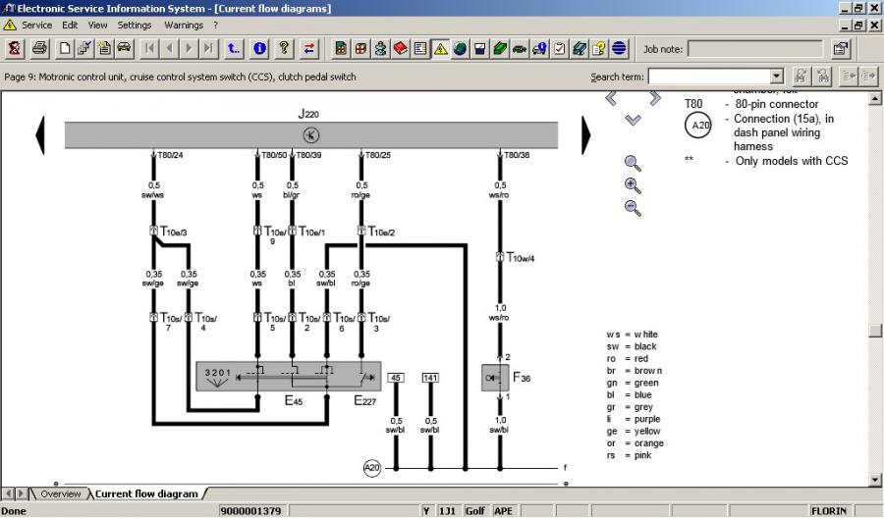884x518 pixels.
Task: Click in the Search term input field
Action: click(x=709, y=77)
